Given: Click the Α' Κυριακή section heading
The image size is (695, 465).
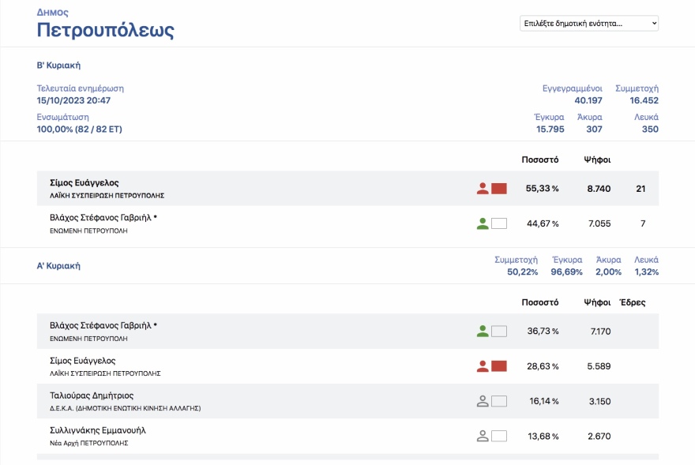Looking at the screenshot, I should click(58, 266).
